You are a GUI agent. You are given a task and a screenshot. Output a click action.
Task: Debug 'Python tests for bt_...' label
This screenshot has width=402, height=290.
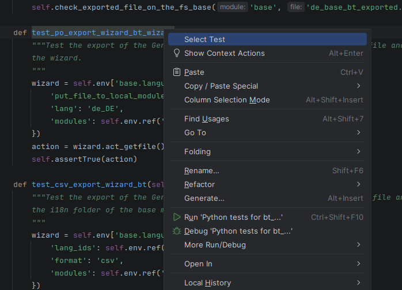[x=238, y=231]
